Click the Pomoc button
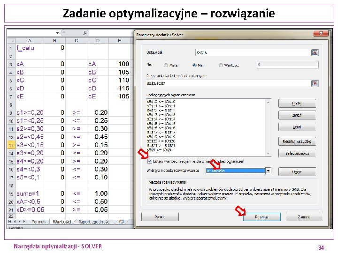 pos(160,217)
